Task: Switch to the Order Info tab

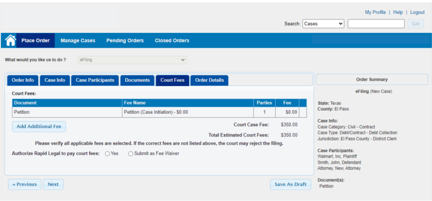Action: click(23, 80)
